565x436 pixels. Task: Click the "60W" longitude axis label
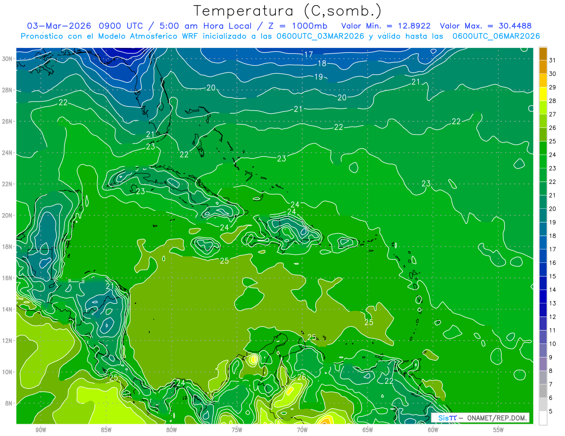(433, 430)
